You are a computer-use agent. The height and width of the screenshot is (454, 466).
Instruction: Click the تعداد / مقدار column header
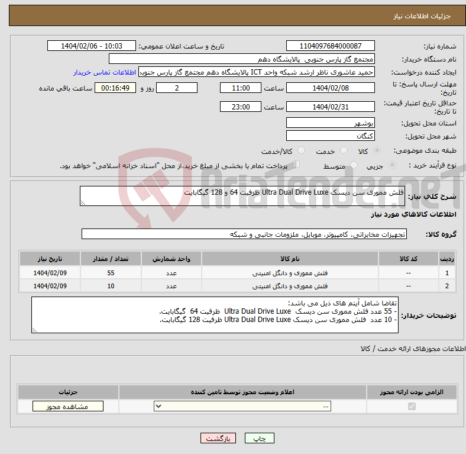[111, 259]
